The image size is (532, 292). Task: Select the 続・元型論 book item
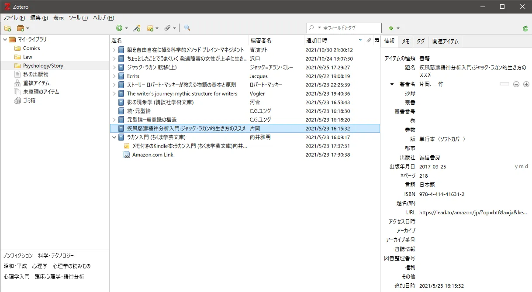click(x=245, y=111)
